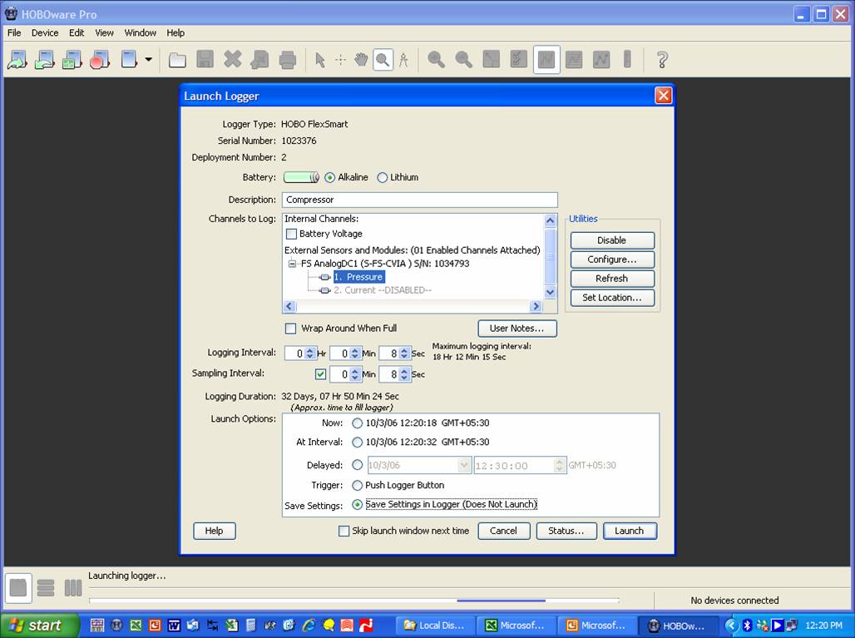Click the question mark help icon
855x638 pixels.
point(662,60)
